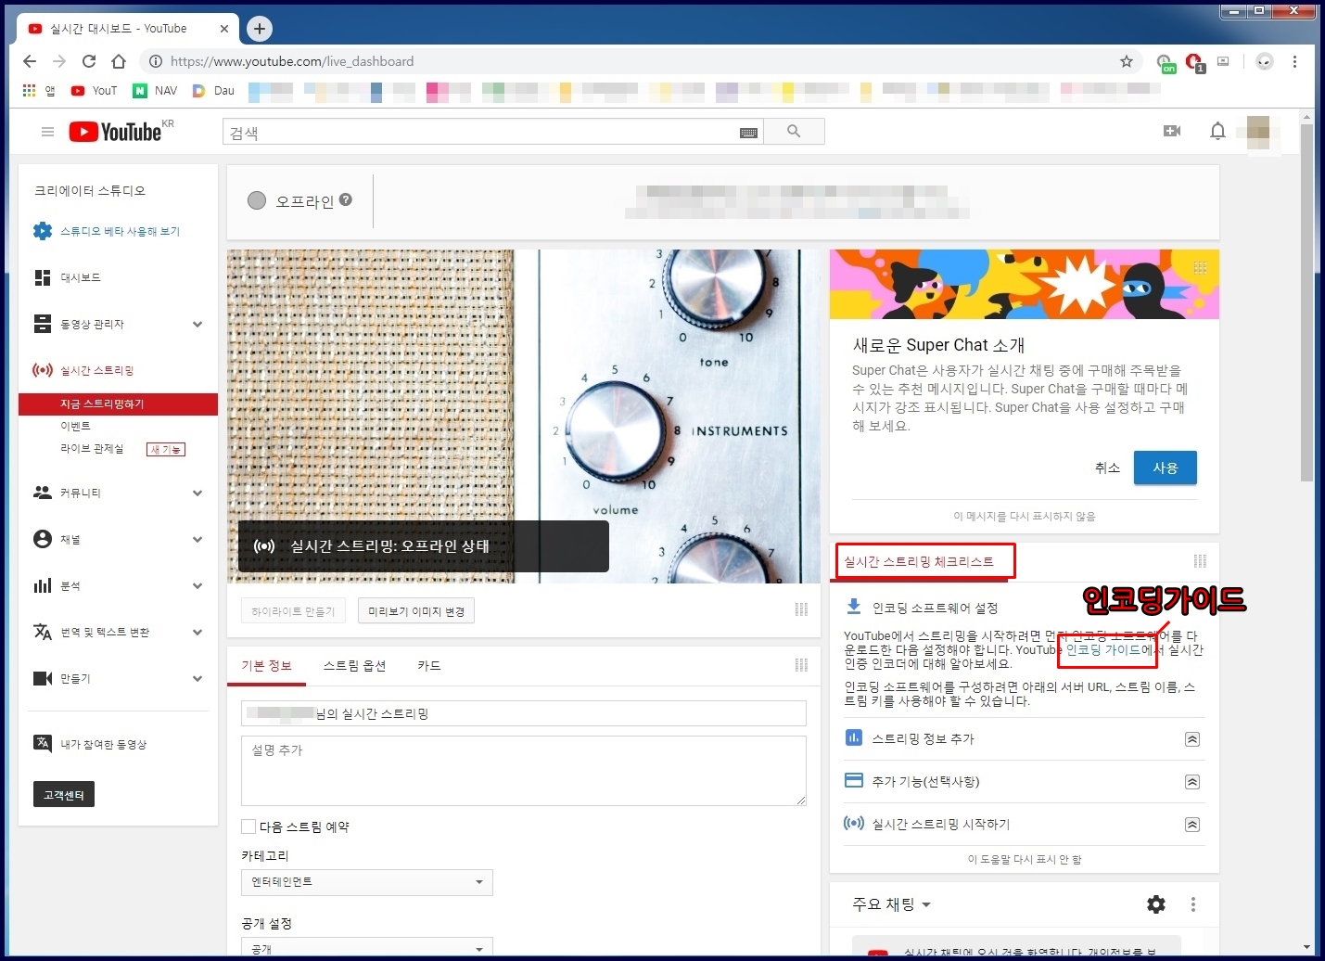Switch to the 카드 tab

tap(429, 665)
